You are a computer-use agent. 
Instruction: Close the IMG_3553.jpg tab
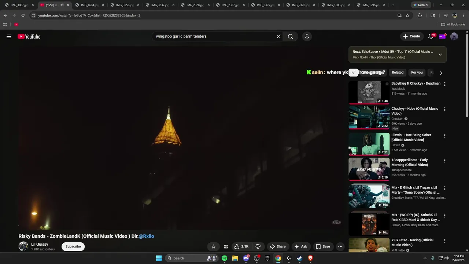(138, 5)
